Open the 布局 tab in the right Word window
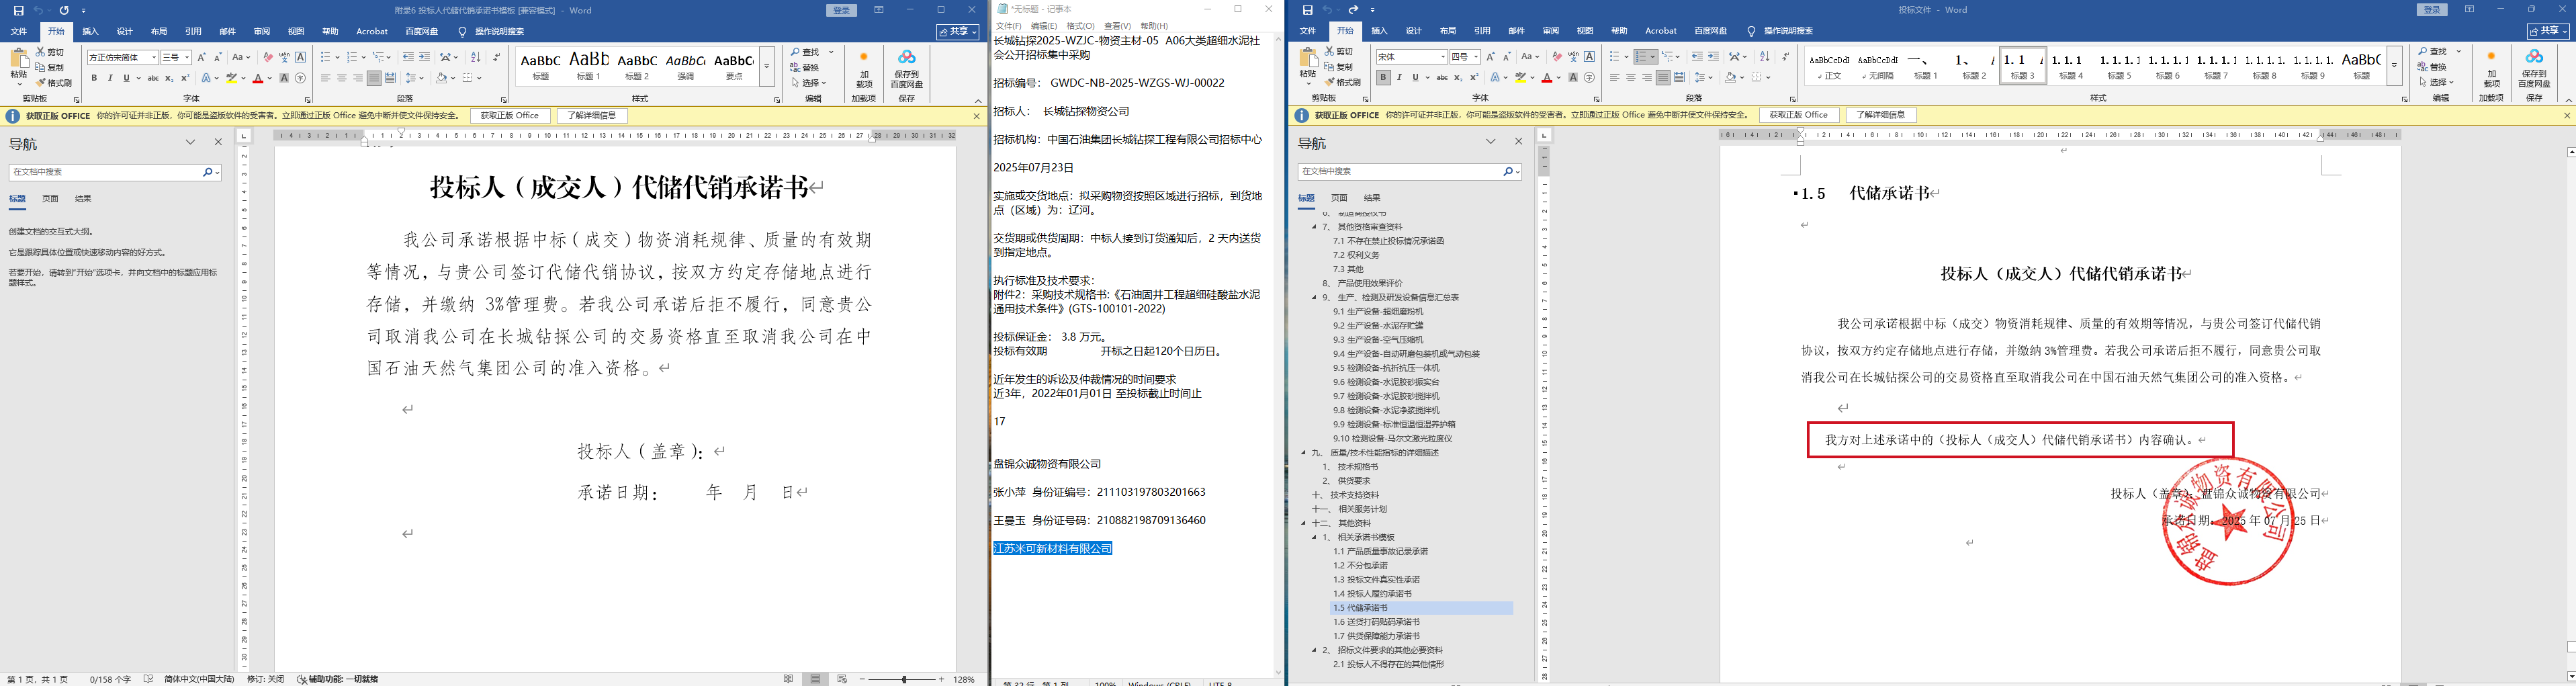 1448,31
